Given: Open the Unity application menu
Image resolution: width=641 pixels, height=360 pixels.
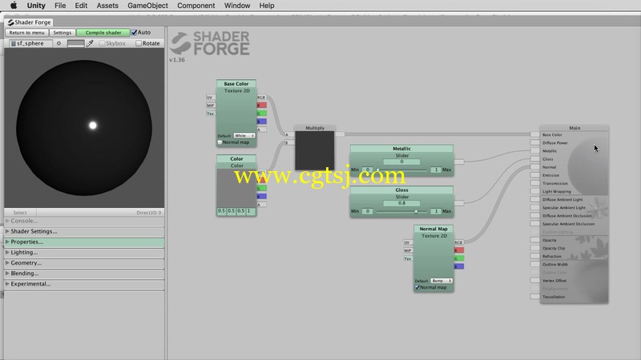Looking at the screenshot, I should (x=36, y=6).
